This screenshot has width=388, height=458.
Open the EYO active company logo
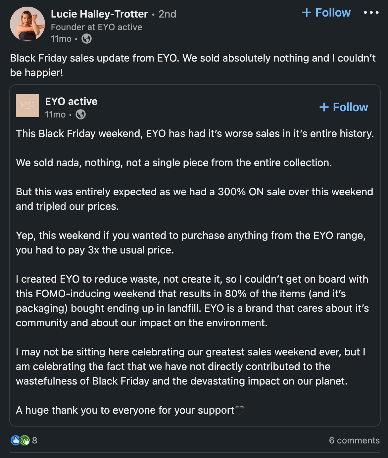click(27, 105)
